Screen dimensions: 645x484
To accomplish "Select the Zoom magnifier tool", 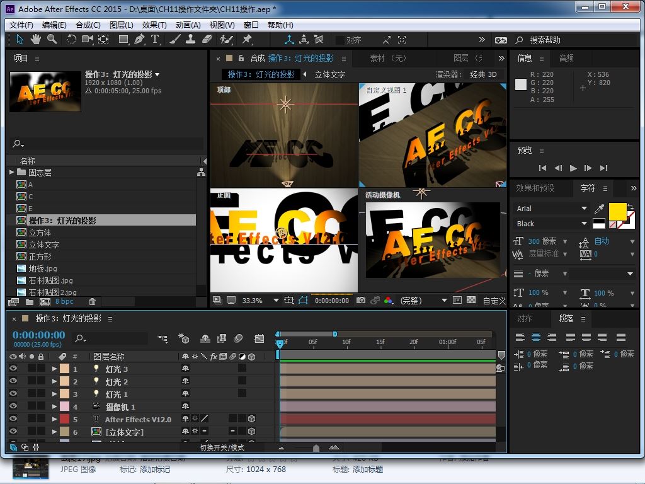I will pos(52,40).
